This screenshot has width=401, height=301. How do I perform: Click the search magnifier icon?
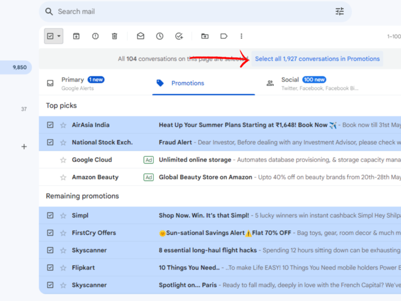pyautogui.click(x=49, y=12)
